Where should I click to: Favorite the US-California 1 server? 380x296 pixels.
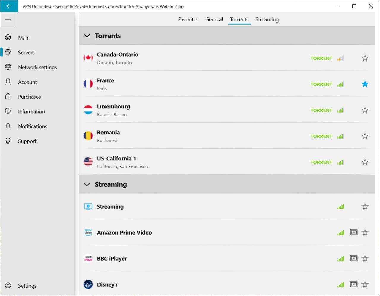(x=365, y=162)
